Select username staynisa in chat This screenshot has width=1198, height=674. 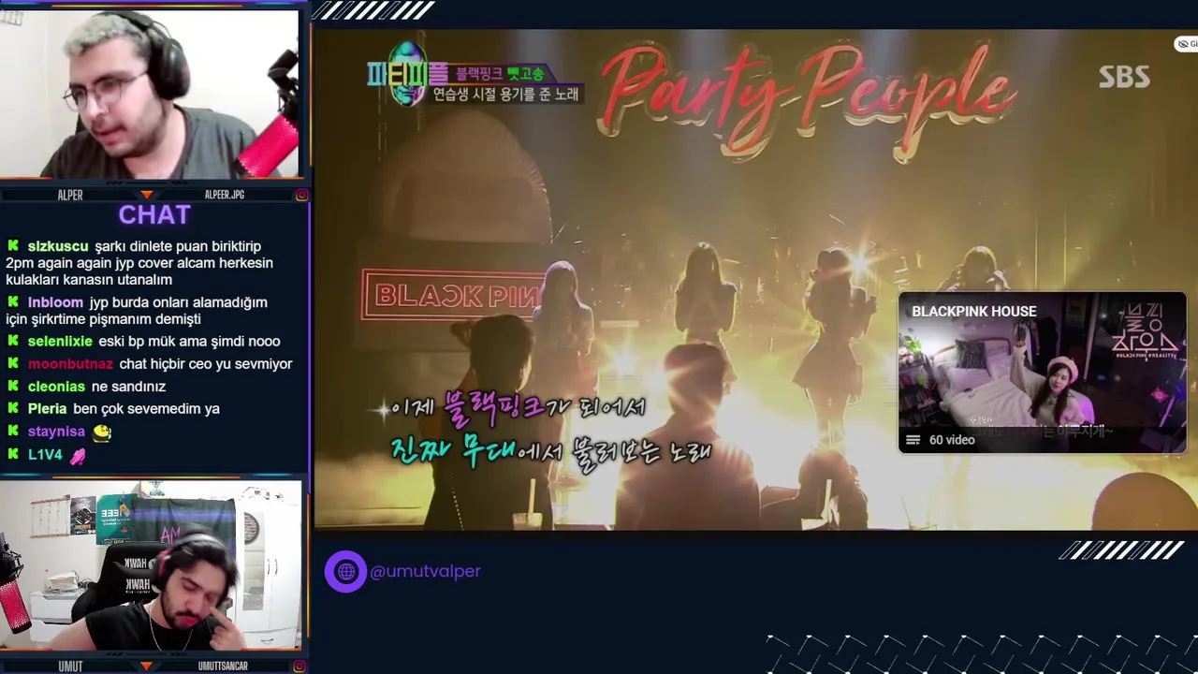56,432
